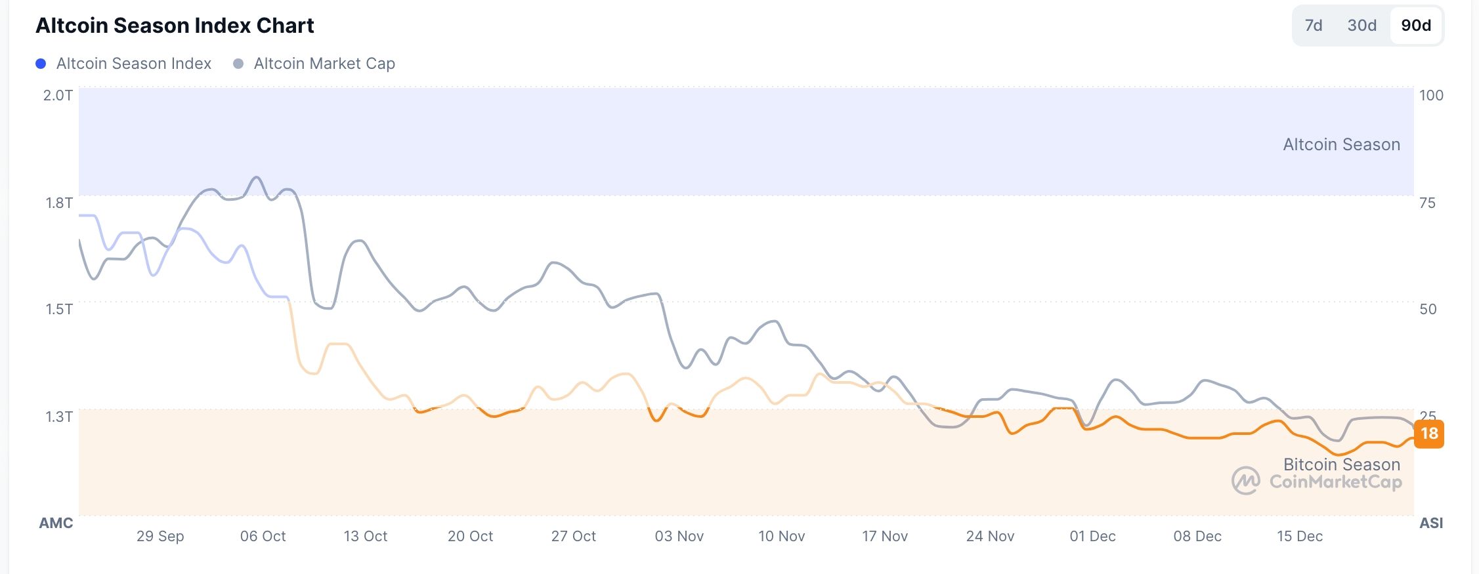The width and height of the screenshot is (1479, 574).
Task: Click the gray Altcoin Market Cap legend dot
Action: [x=239, y=63]
